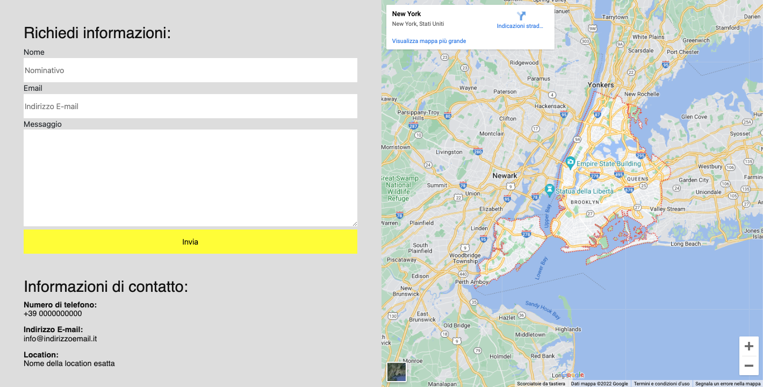Click the BROOKLYN label on the map
Image resolution: width=763 pixels, height=387 pixels.
[x=585, y=202]
